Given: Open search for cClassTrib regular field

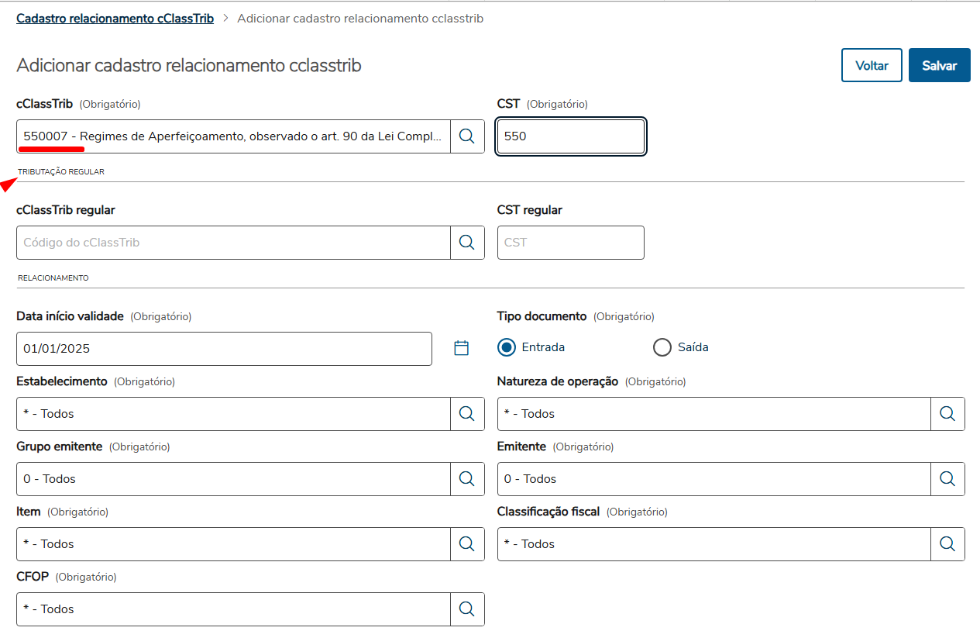Looking at the screenshot, I should [467, 243].
